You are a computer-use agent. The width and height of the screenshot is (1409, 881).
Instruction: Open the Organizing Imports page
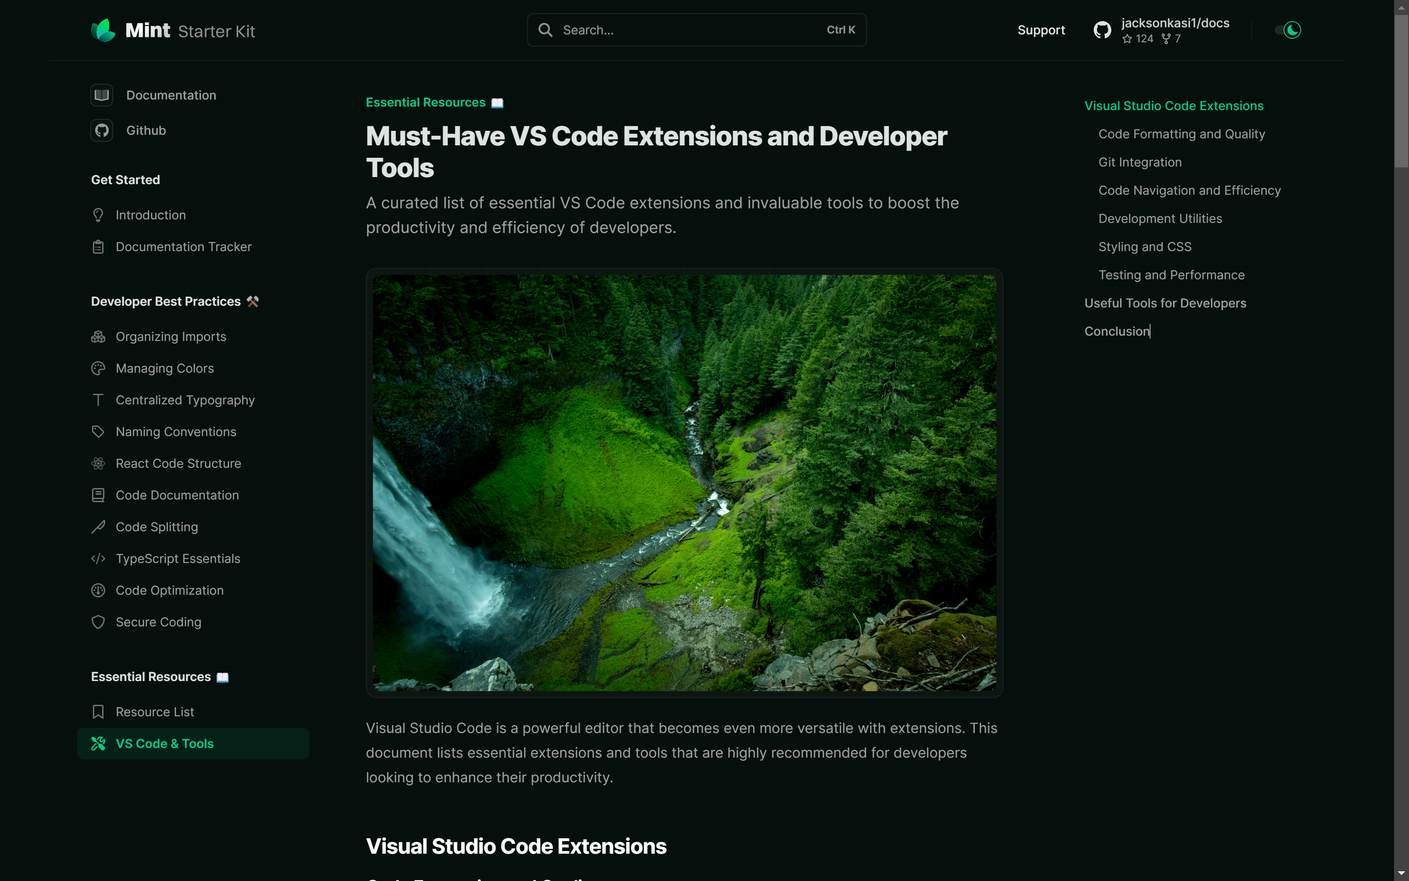coord(170,337)
